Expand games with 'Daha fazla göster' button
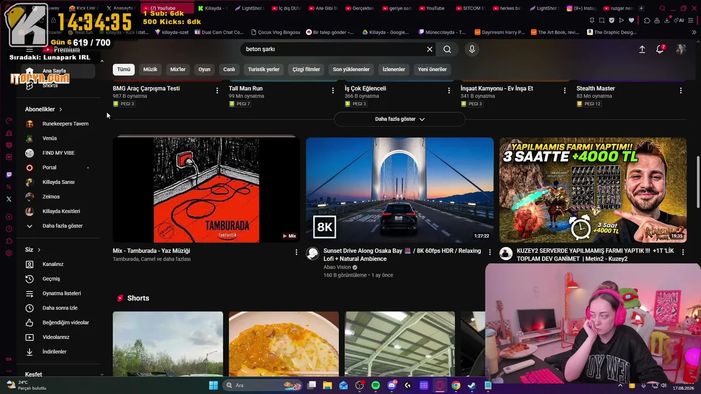 [400, 119]
